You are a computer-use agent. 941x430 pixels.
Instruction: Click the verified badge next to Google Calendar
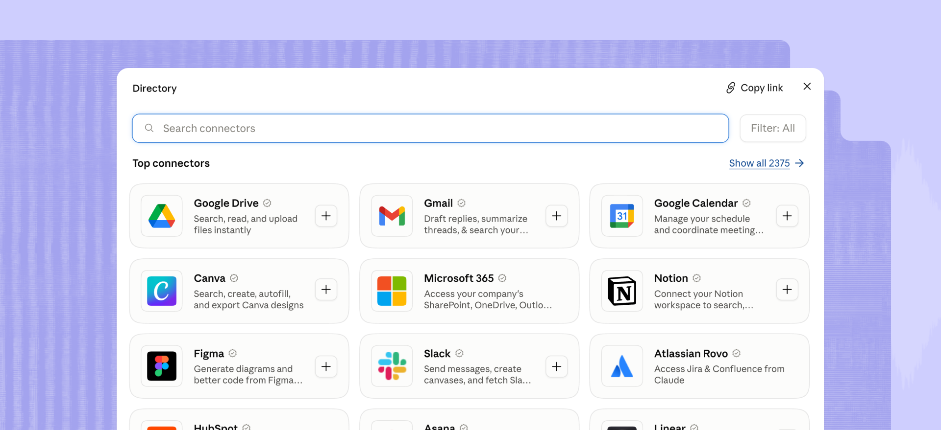746,203
